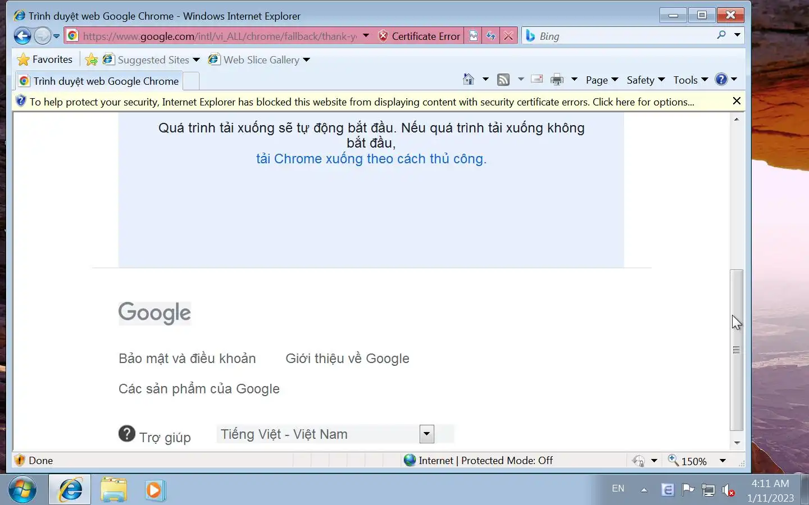The height and width of the screenshot is (505, 809).
Task: Click the muted volume tray icon
Action: point(728,490)
